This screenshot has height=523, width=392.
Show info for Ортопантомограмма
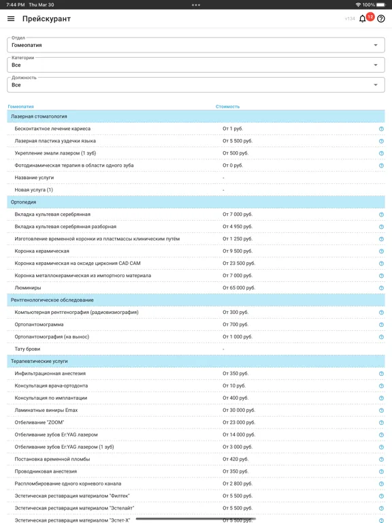point(381,325)
